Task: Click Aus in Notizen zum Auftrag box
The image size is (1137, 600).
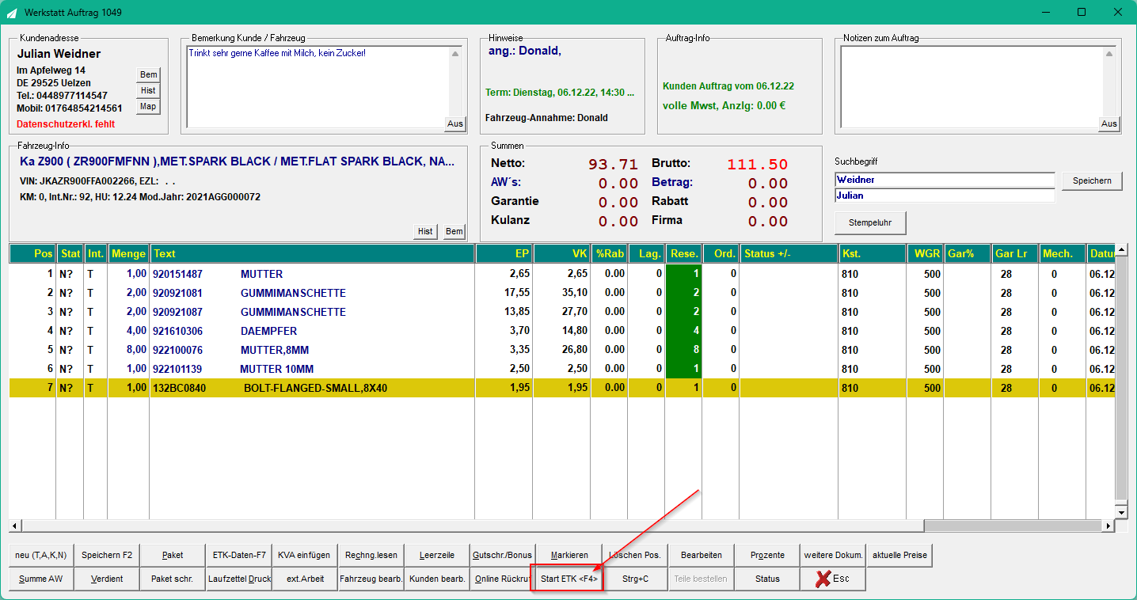Action: tap(1108, 123)
